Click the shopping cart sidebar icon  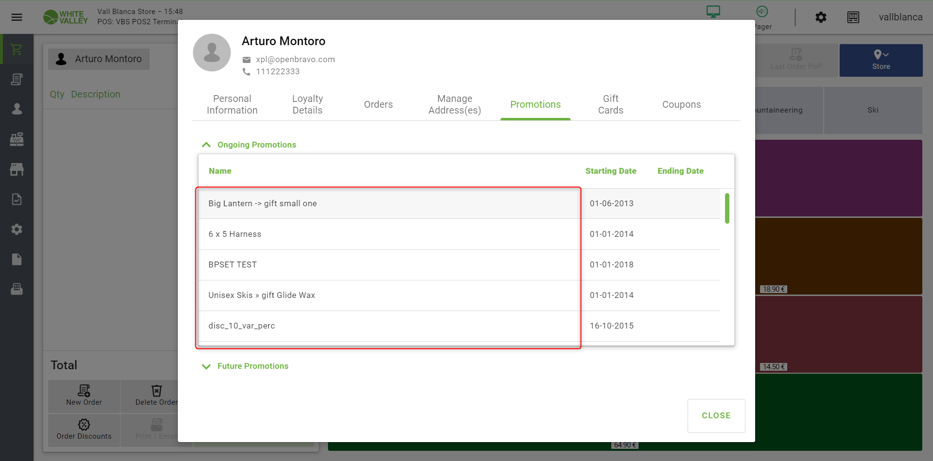(x=17, y=49)
